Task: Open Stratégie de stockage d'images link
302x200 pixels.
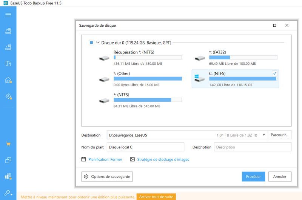Action: (163, 159)
